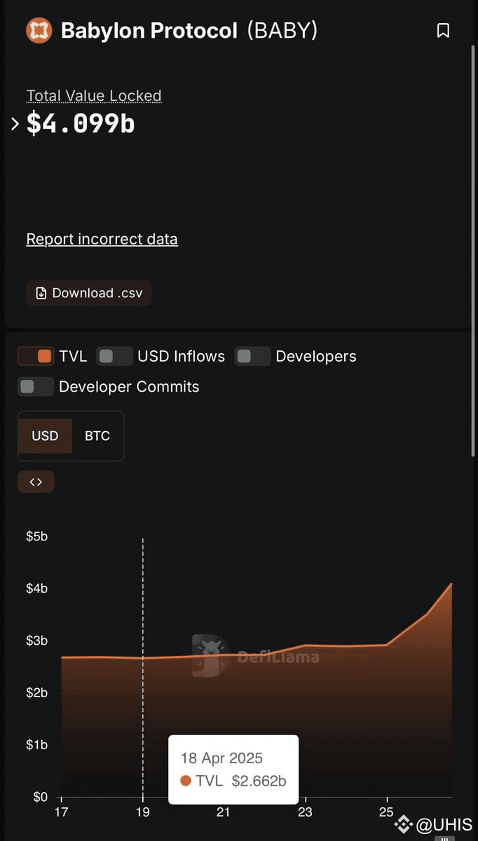Open the embed chart code icon

point(36,481)
